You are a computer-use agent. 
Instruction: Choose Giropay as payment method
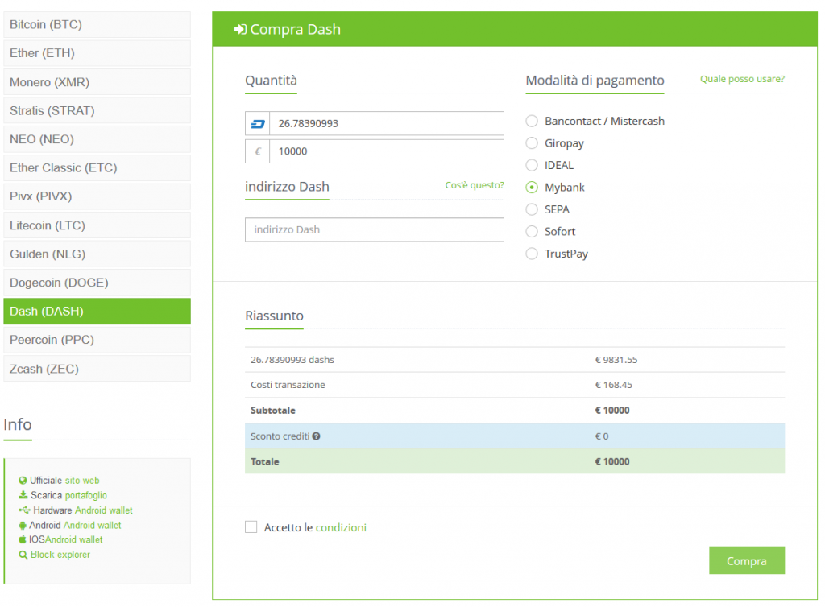click(x=532, y=143)
